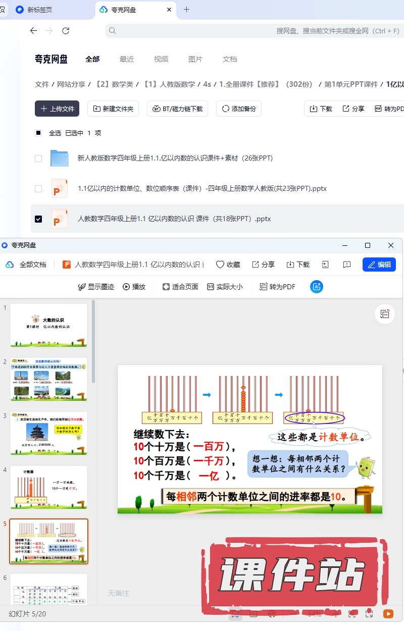Image resolution: width=404 pixels, height=631 pixels.
Task: Click the 收藏 heart icon
Action: [x=220, y=265]
